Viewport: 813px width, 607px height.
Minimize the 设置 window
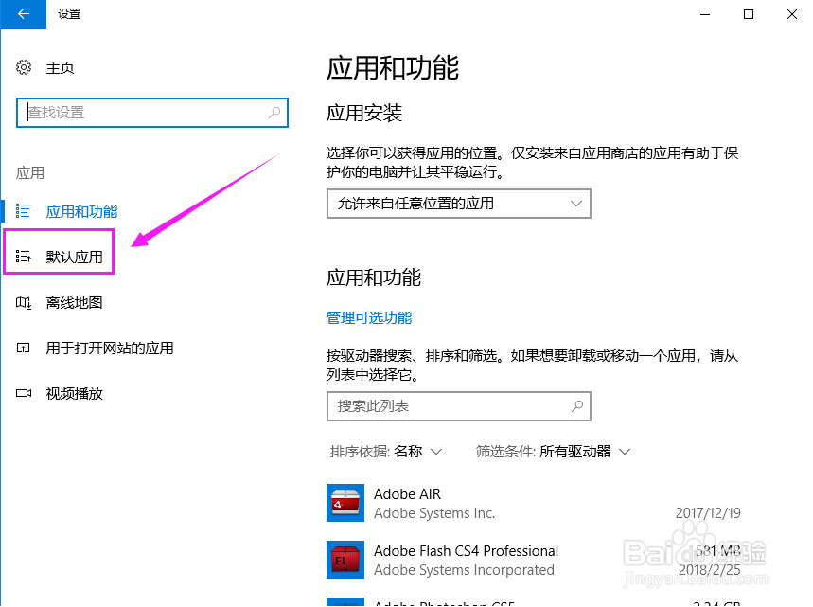pyautogui.click(x=705, y=14)
